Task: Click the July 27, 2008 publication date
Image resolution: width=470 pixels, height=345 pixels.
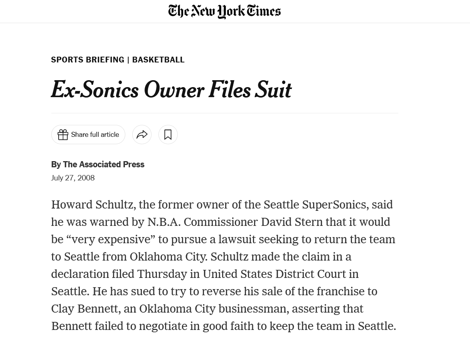Action: [73, 178]
